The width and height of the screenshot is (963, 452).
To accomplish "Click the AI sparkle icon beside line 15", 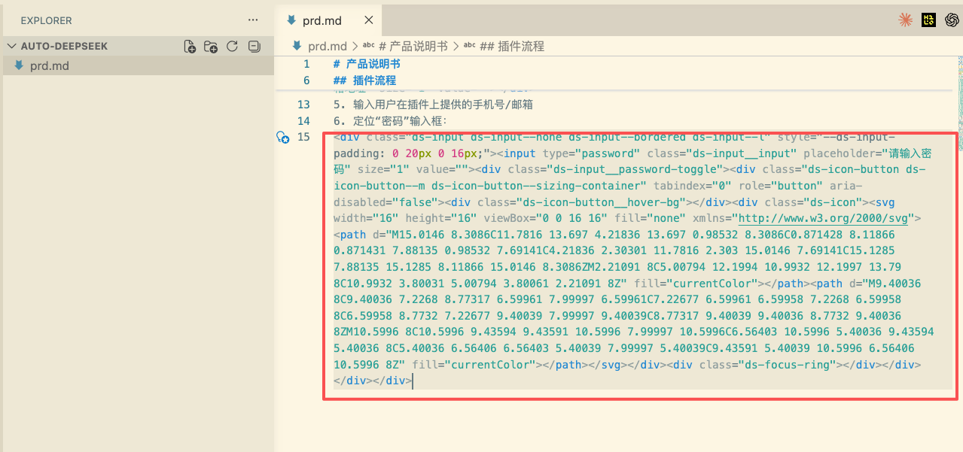I will tap(282, 137).
